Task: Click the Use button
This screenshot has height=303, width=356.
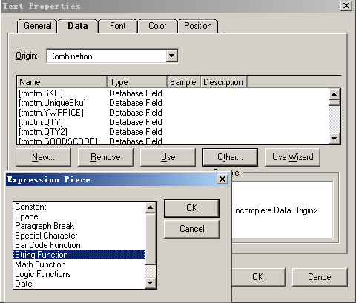Action: [168, 157]
